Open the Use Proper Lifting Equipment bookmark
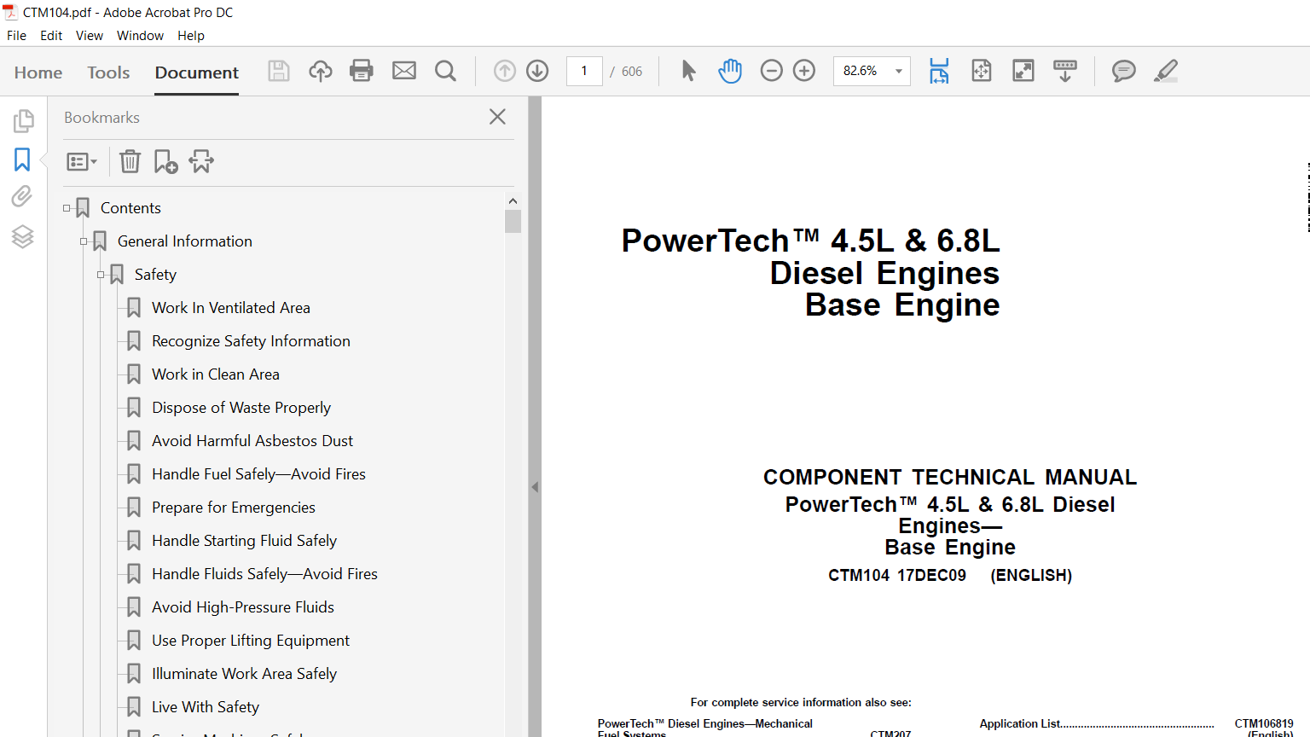The image size is (1310, 737). [251, 641]
